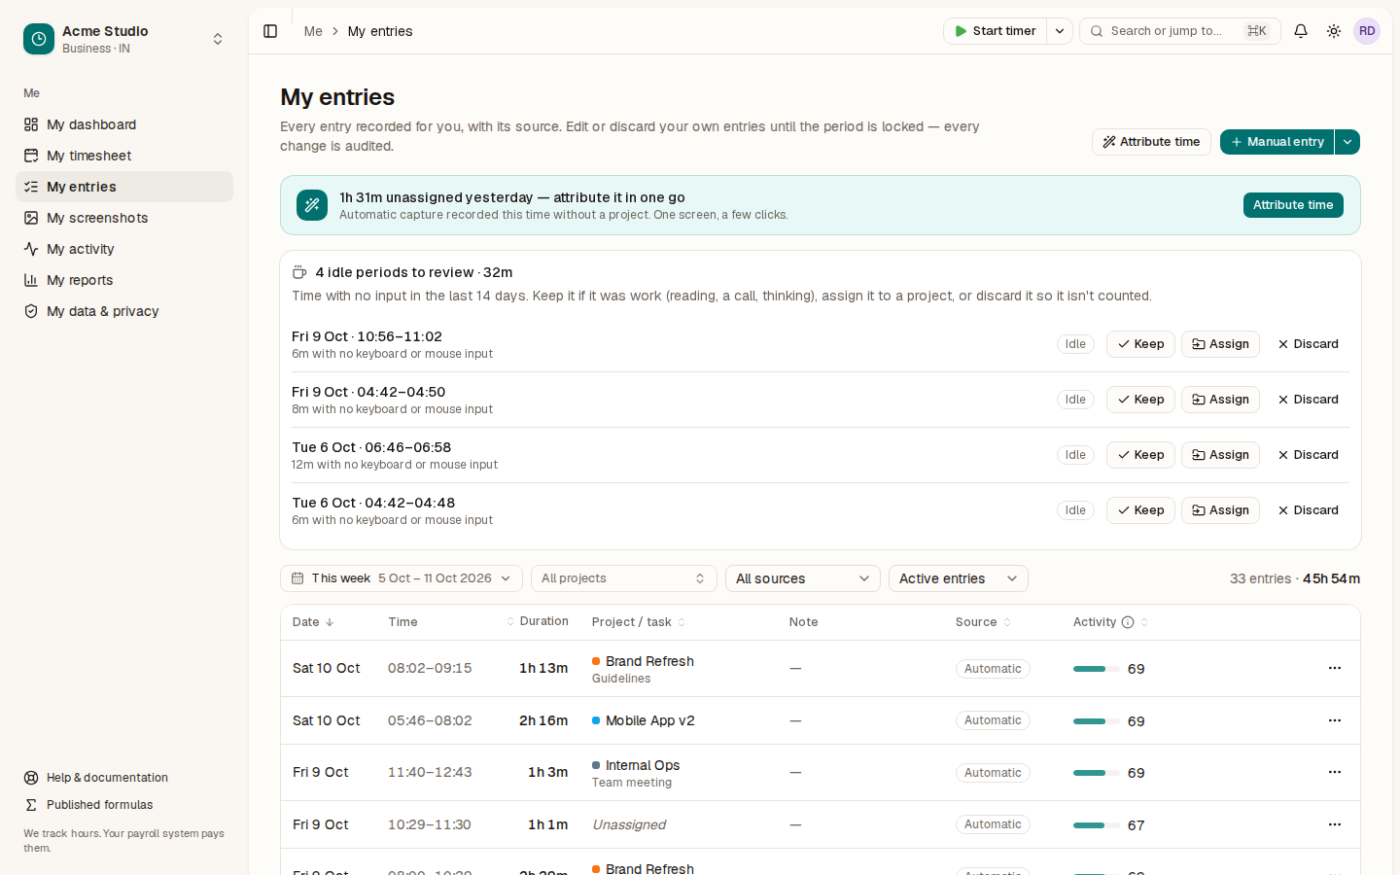Screen dimensions: 1400x875
Task: Open the notifications bell
Action: [1301, 31]
